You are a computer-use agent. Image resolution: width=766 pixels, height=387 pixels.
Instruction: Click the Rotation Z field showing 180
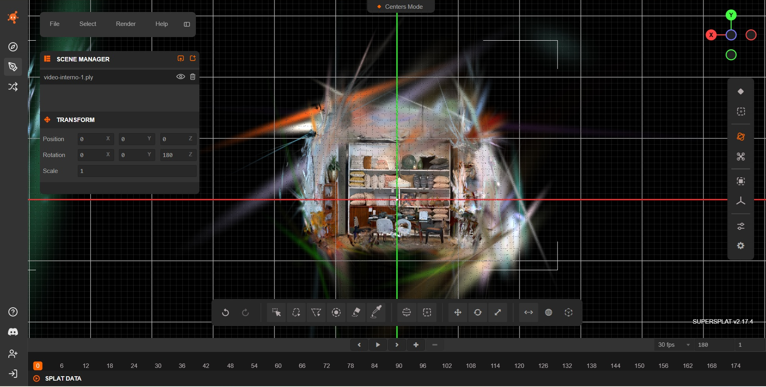178,155
